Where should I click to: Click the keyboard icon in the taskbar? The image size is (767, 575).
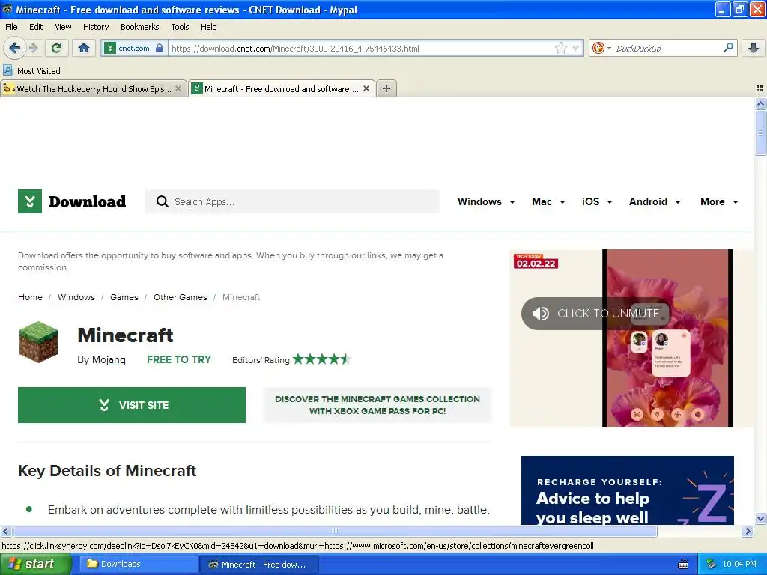coord(683,565)
